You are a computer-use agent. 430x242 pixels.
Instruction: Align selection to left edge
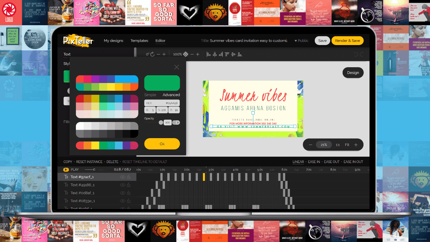tap(208, 54)
